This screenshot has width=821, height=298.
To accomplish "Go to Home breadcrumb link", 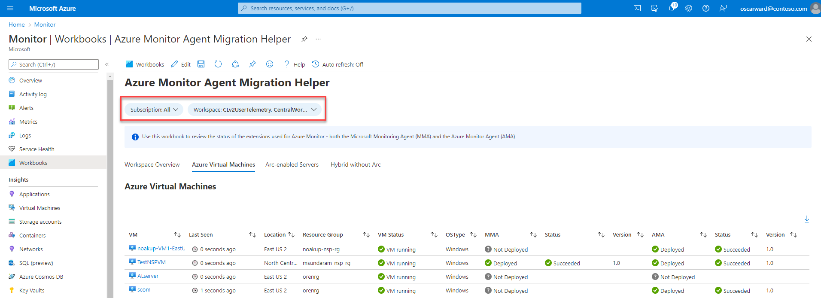I will coord(17,24).
